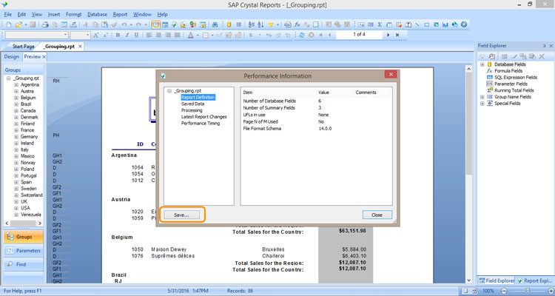
Task: Adjust the zoom slider in status bar
Action: coord(528,291)
